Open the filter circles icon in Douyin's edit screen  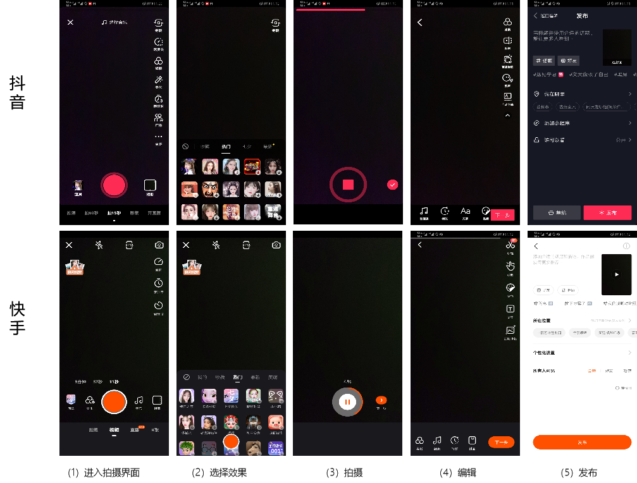507,21
